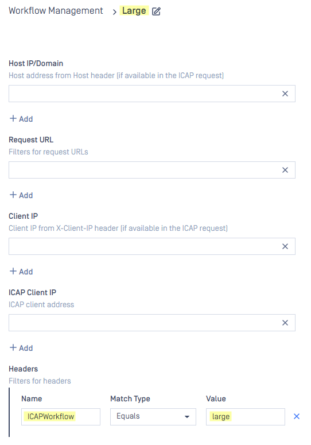Click into the Request URL input field
Image resolution: width=311 pixels, height=445 pixels.
click(145, 170)
